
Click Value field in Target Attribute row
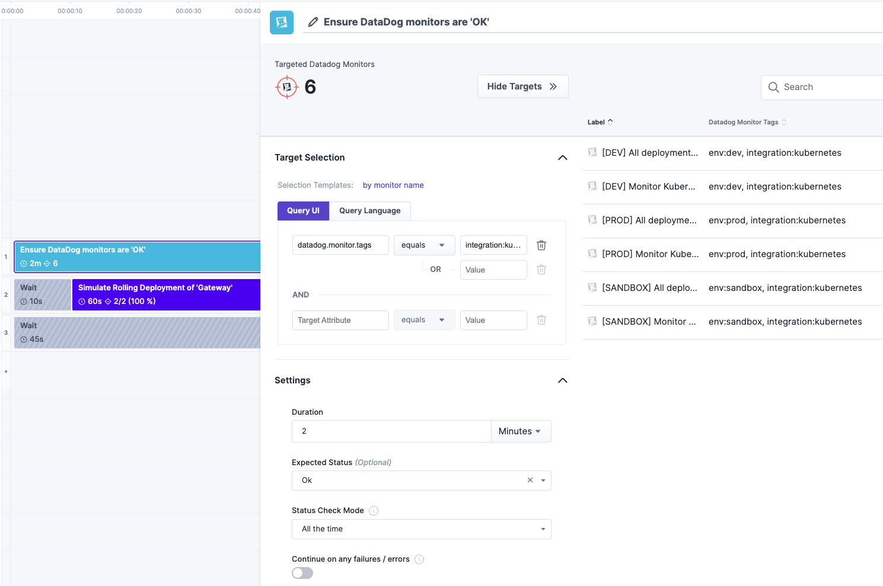pyautogui.click(x=493, y=320)
